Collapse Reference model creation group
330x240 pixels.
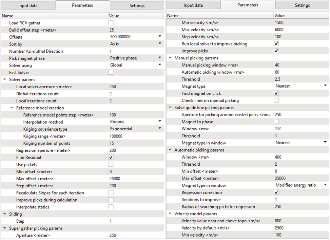[x=12, y=108]
